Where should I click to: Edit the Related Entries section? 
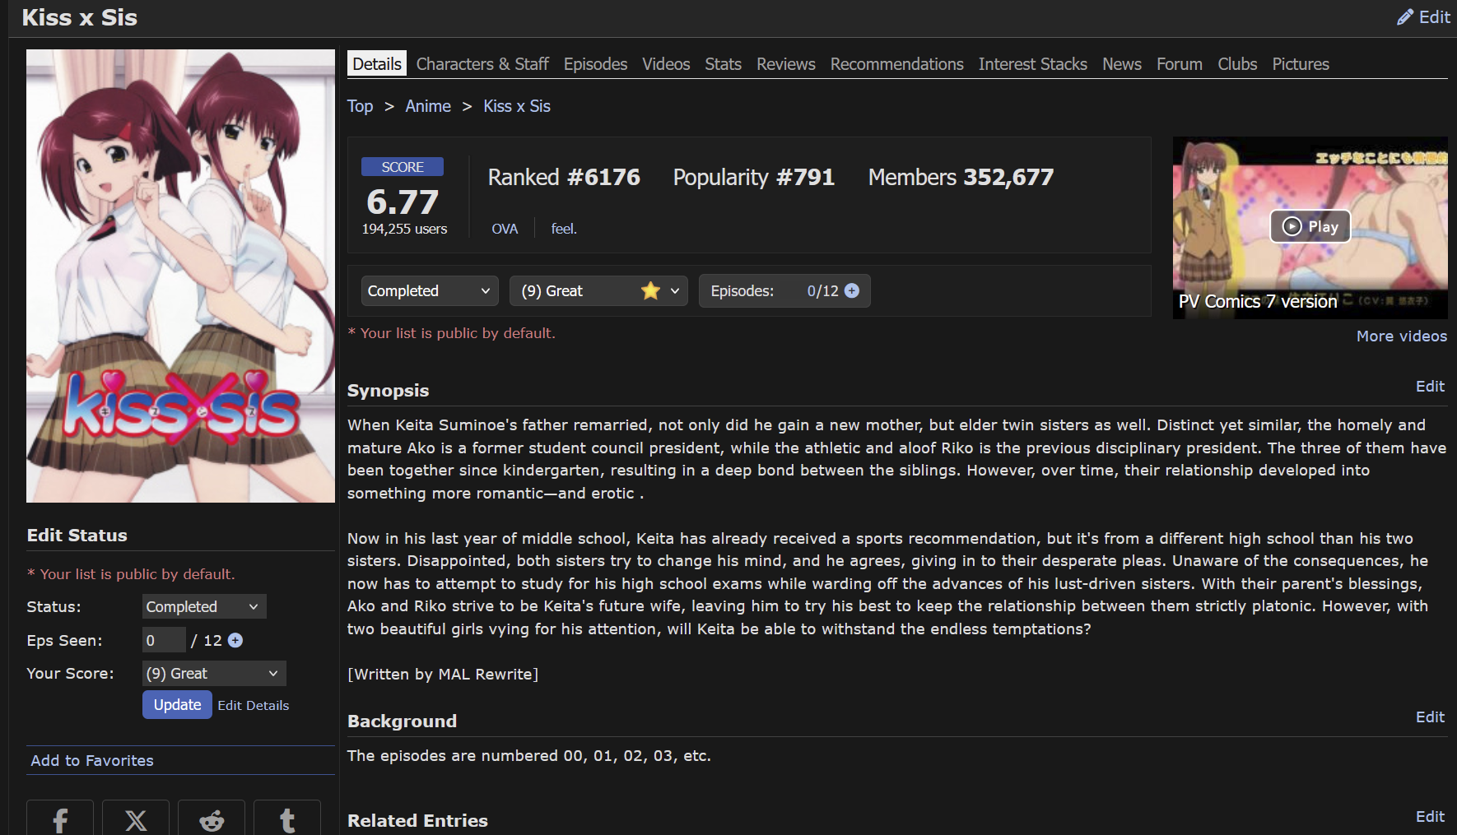(x=1430, y=816)
